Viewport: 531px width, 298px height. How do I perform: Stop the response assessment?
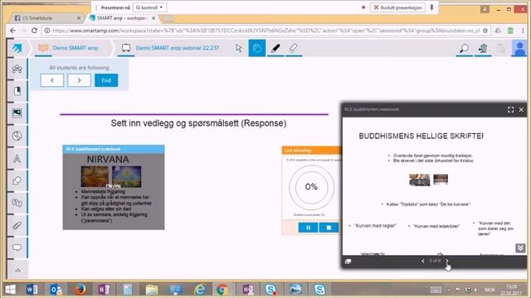pyautogui.click(x=329, y=228)
